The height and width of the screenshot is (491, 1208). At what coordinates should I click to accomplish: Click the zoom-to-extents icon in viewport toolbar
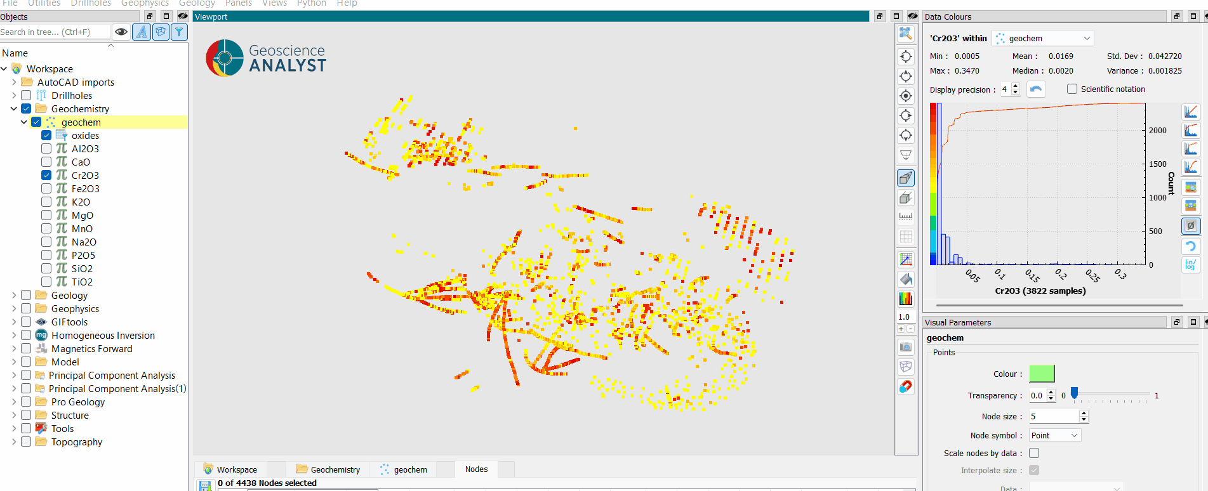pos(906,34)
